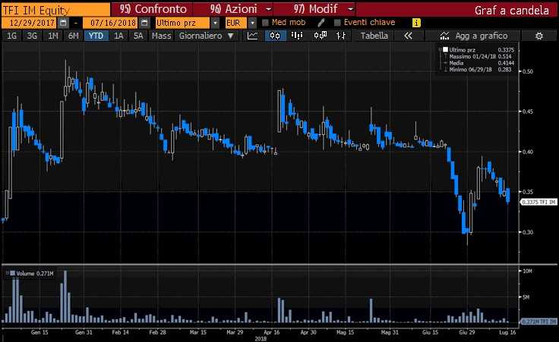The image size is (559, 342).
Task: Click the yellow info icon
Action: (x=416, y=23)
